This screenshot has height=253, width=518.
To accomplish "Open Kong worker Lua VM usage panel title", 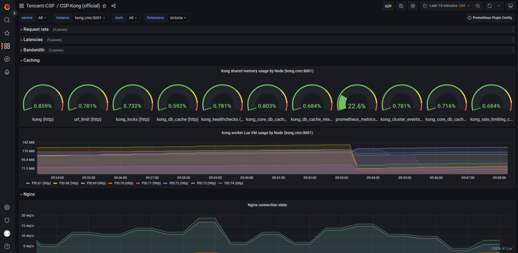I will coord(267,133).
